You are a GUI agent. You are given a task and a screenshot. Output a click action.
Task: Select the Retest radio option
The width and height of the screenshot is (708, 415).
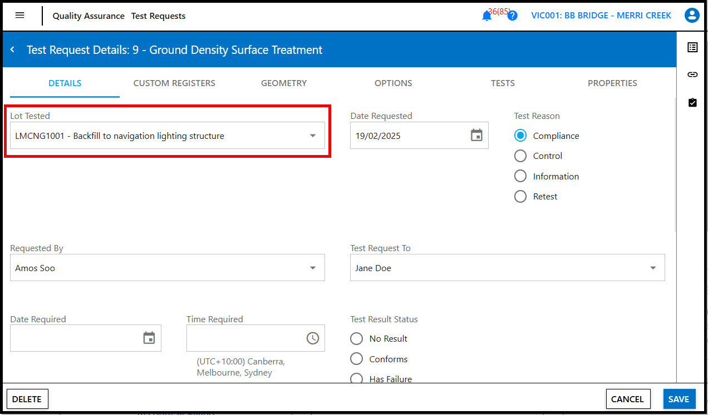520,197
